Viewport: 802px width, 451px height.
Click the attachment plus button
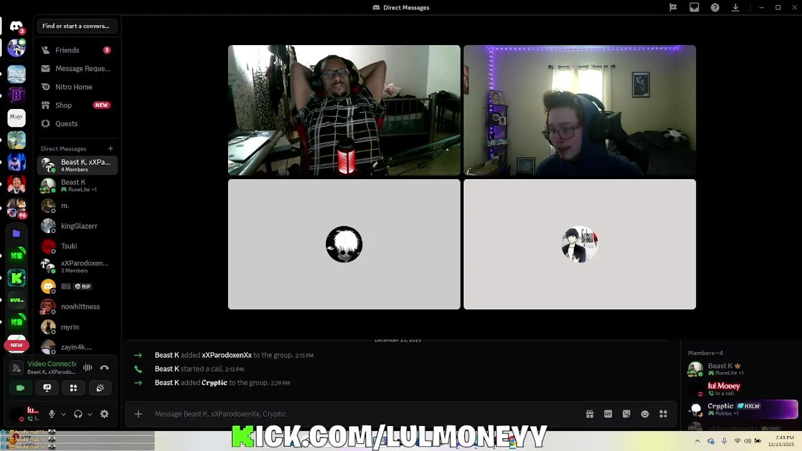pos(138,414)
